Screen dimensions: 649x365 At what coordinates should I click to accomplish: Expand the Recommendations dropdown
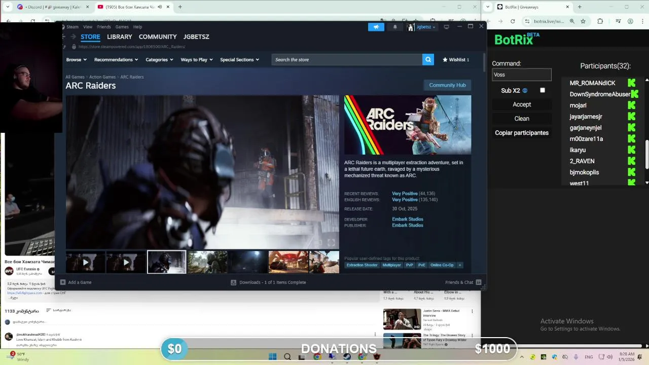click(x=116, y=60)
